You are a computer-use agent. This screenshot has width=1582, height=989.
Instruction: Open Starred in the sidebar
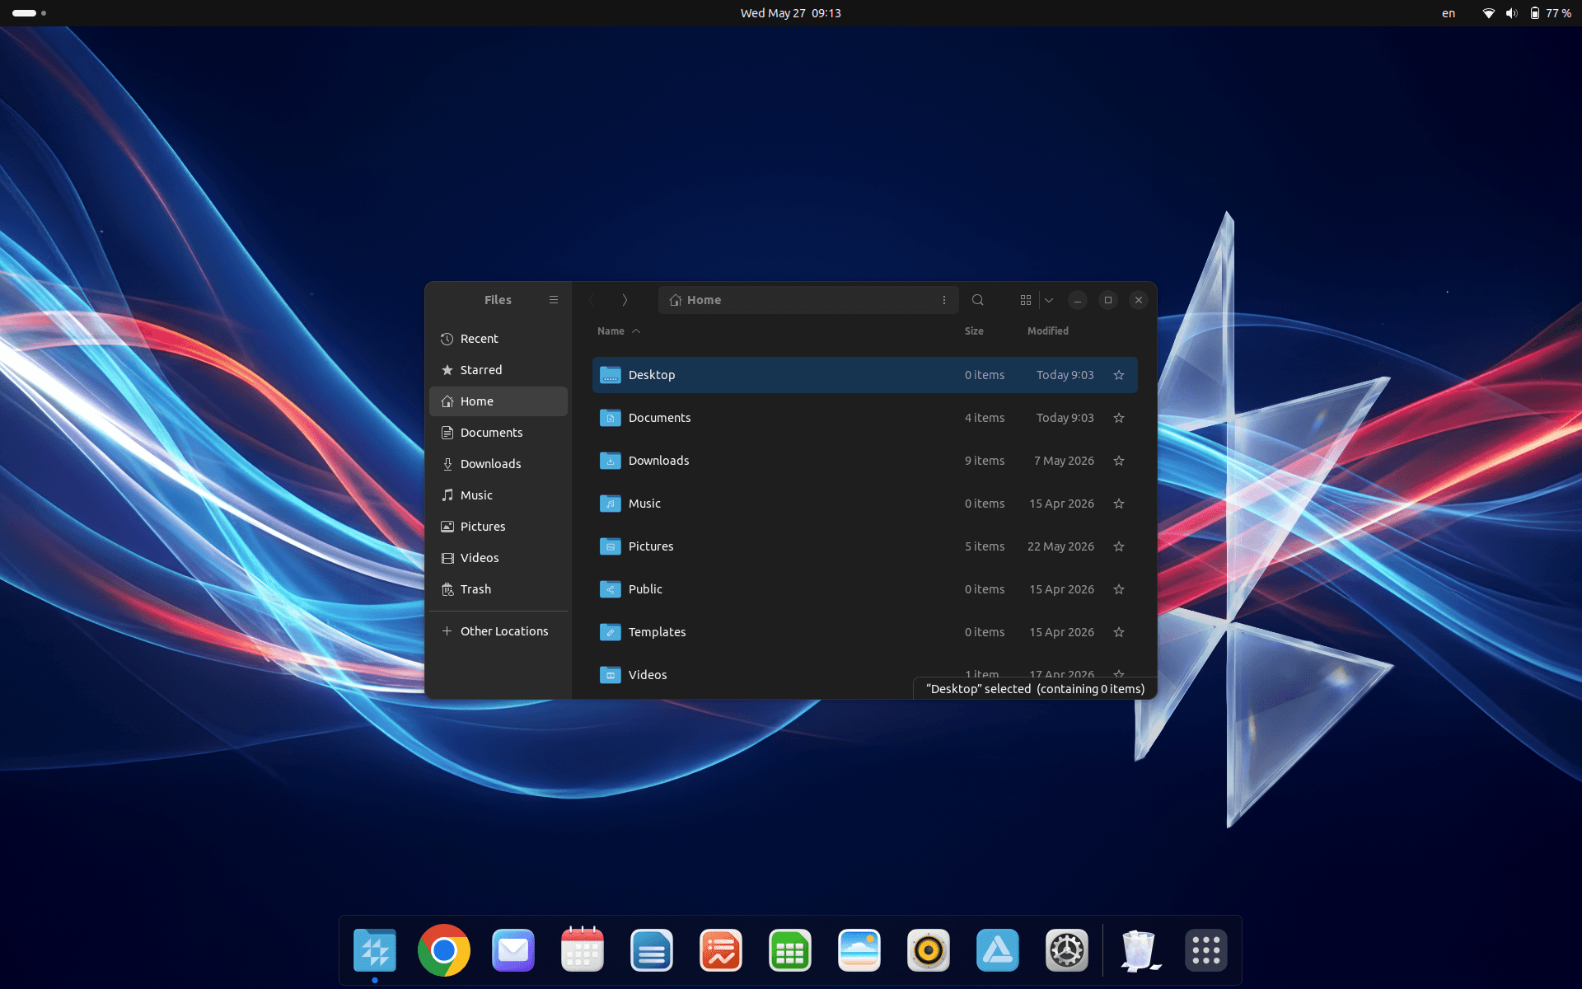[498, 370]
